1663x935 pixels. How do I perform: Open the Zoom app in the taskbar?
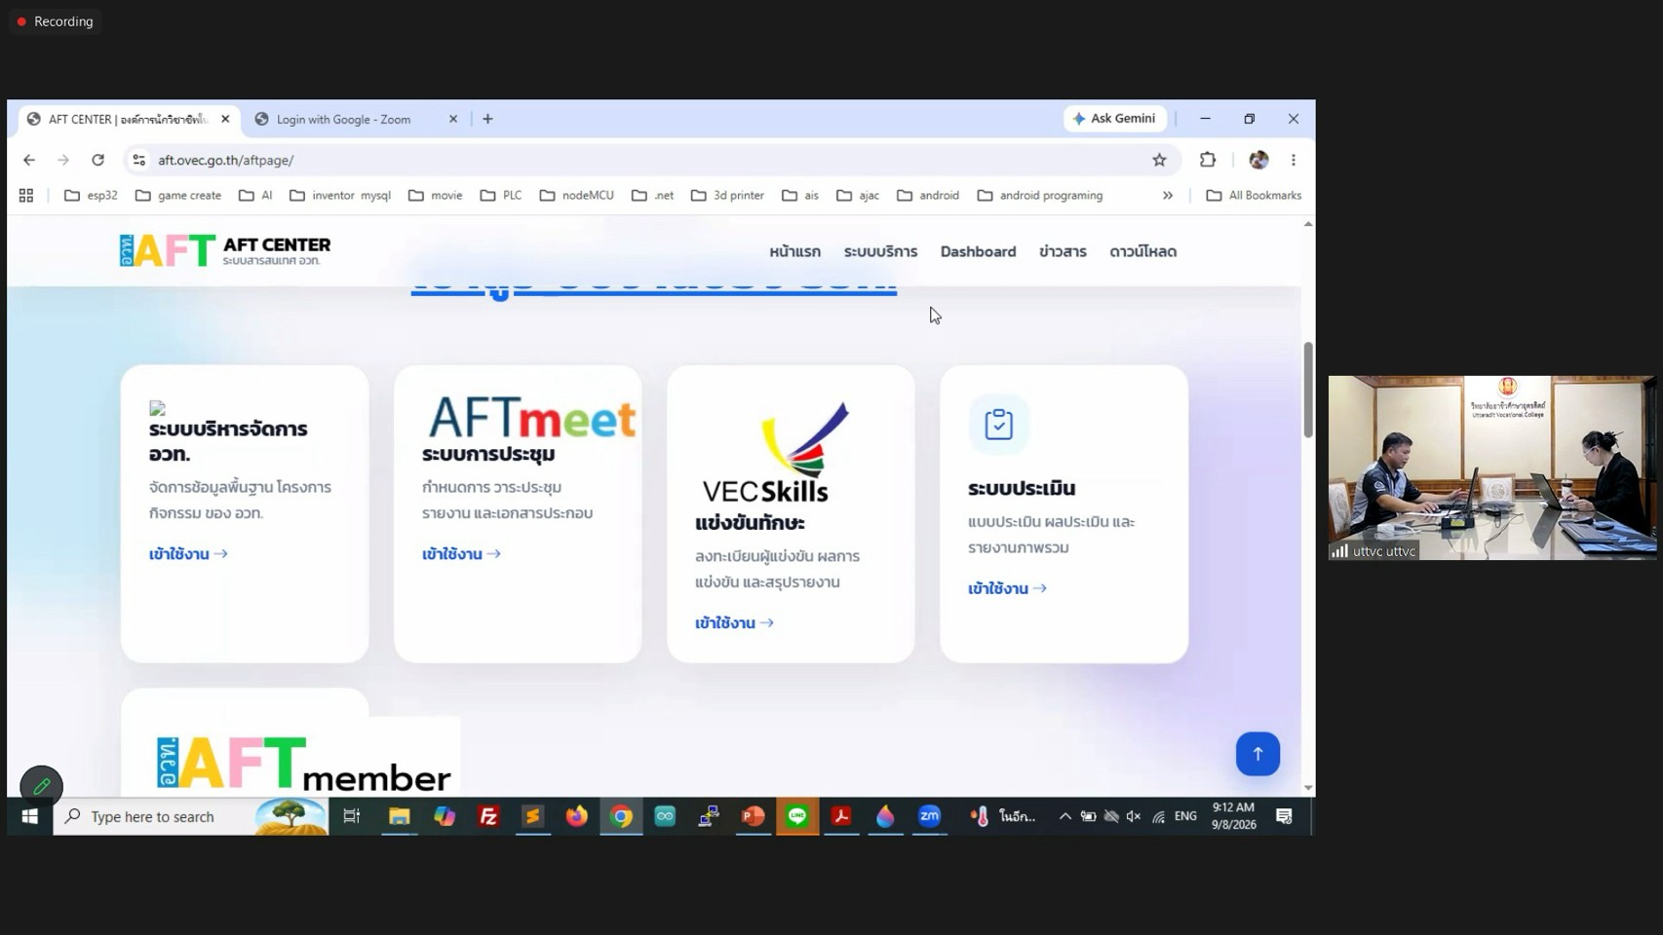click(x=930, y=816)
